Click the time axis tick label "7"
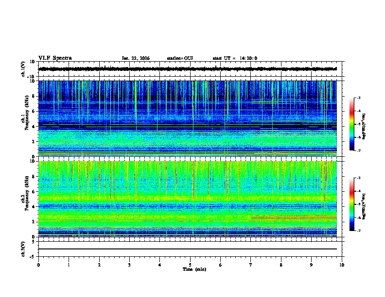This screenshot has width=385, height=297. 251,265
